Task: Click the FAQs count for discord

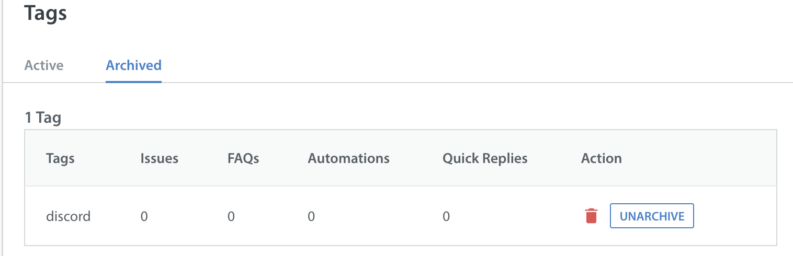Action: 231,216
